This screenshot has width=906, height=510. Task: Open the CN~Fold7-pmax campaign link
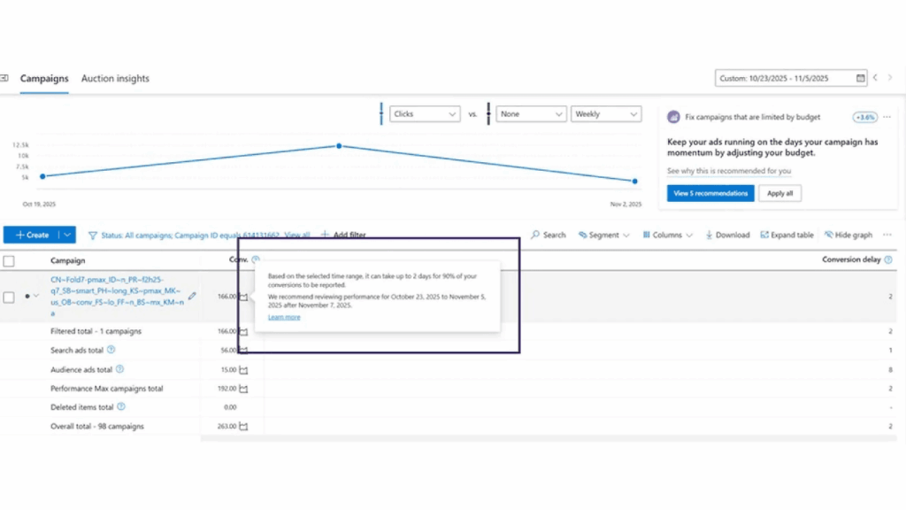[117, 296]
